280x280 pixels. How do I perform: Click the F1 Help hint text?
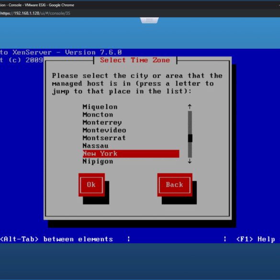click(x=256, y=239)
